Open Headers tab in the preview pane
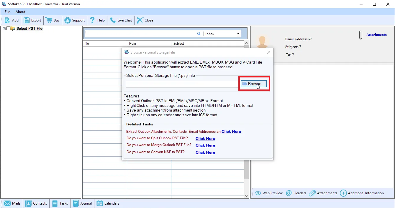The width and height of the screenshot is (395, 209). tap(296, 193)
